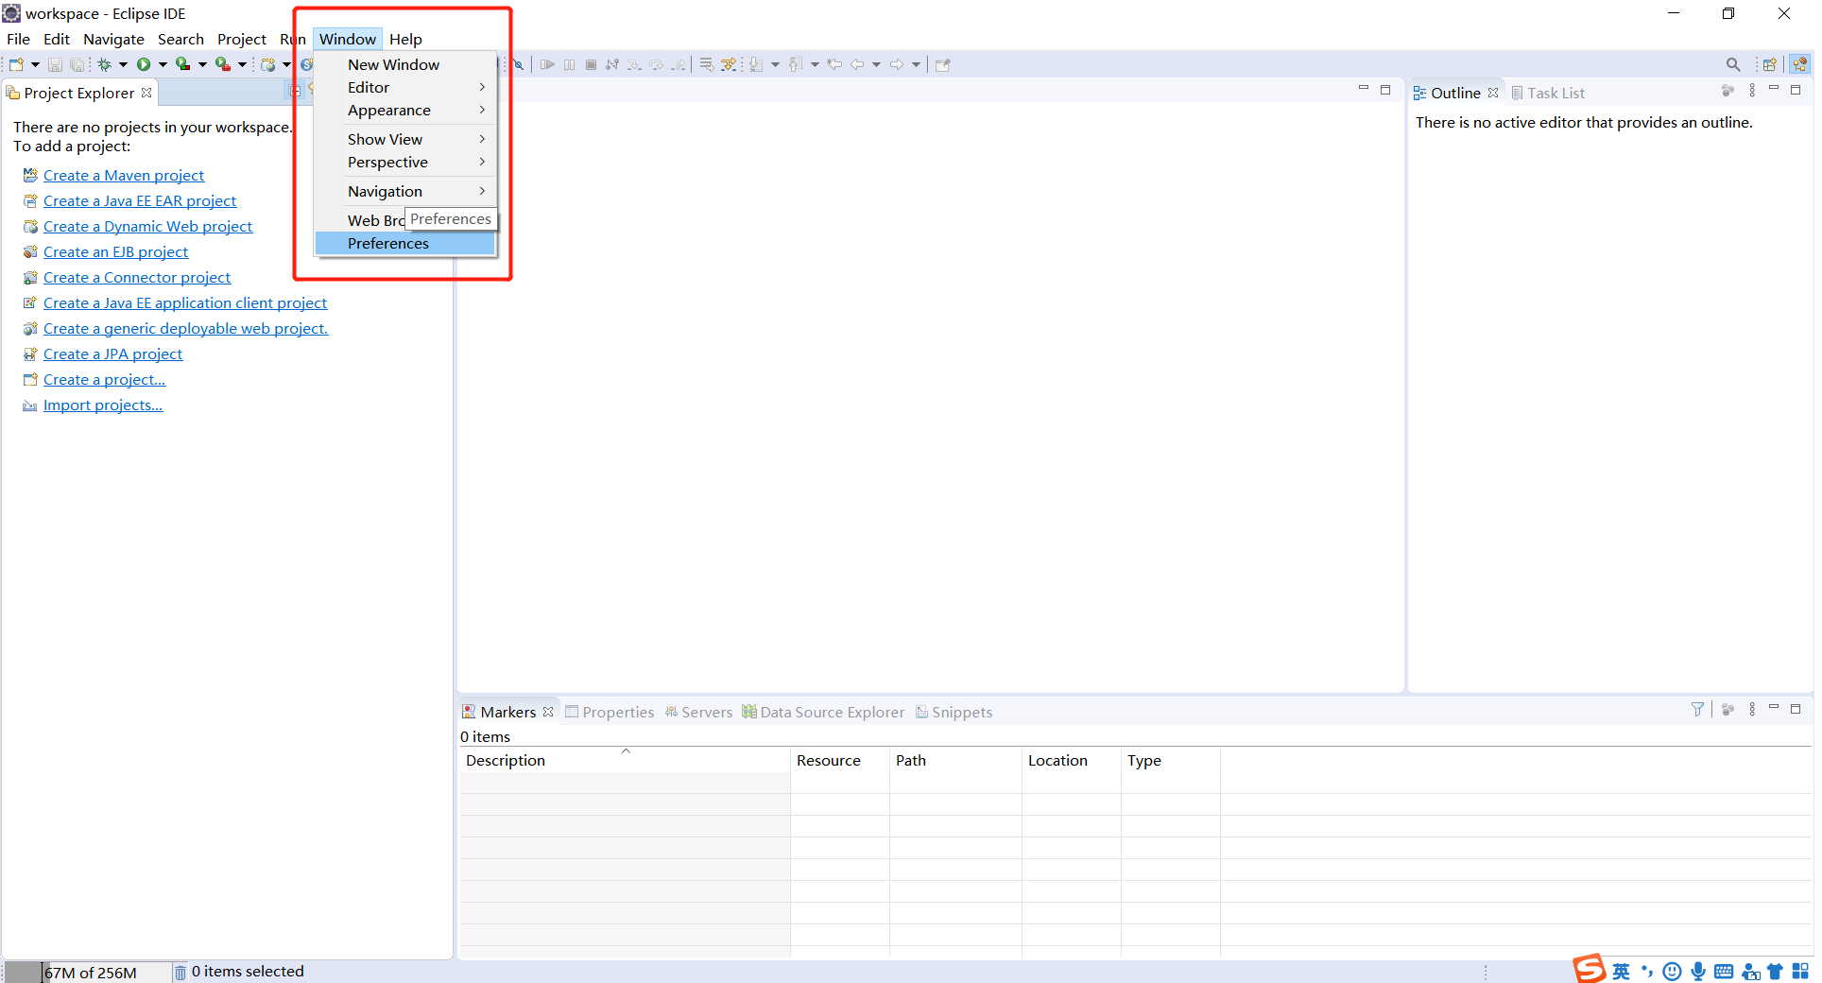The height and width of the screenshot is (983, 1822).
Task: Click the Save toolbar icon
Action: 55,64
